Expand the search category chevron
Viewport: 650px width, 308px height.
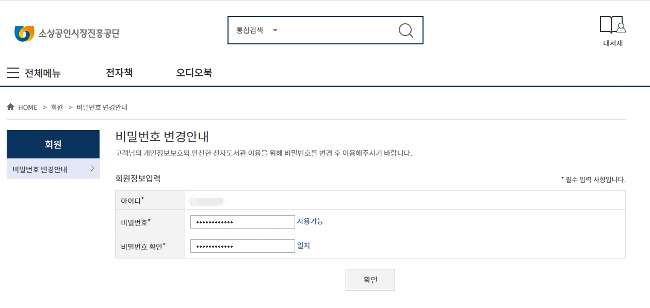(275, 30)
